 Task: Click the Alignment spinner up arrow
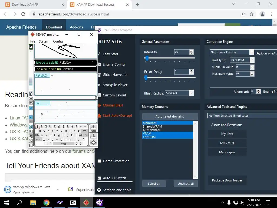coord(258,90)
